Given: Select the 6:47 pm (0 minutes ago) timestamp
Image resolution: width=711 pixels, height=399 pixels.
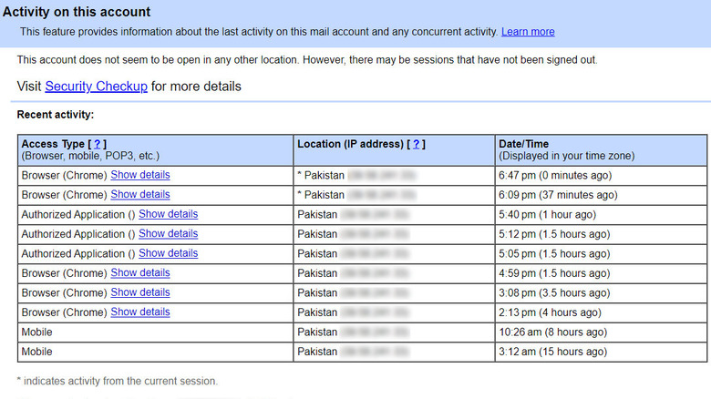Looking at the screenshot, I should pyautogui.click(x=558, y=175).
